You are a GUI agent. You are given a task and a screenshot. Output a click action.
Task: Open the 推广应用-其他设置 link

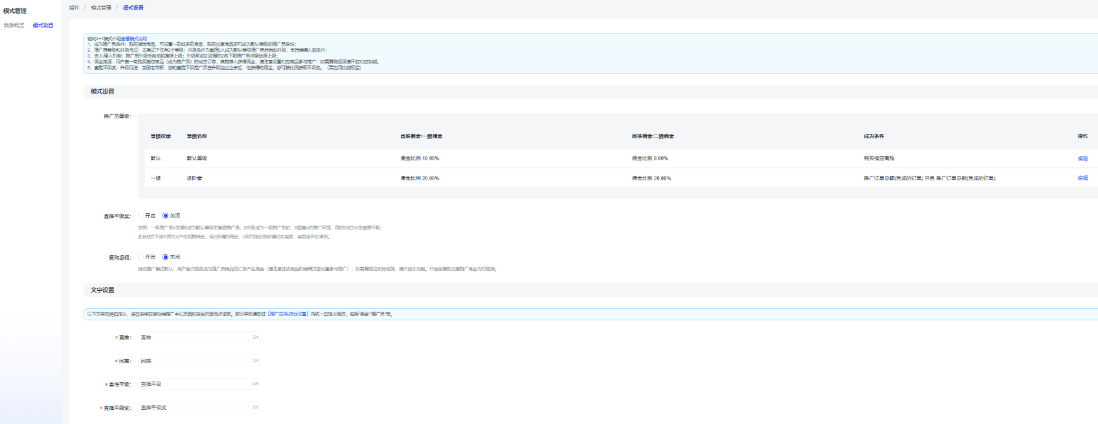pos(288,314)
